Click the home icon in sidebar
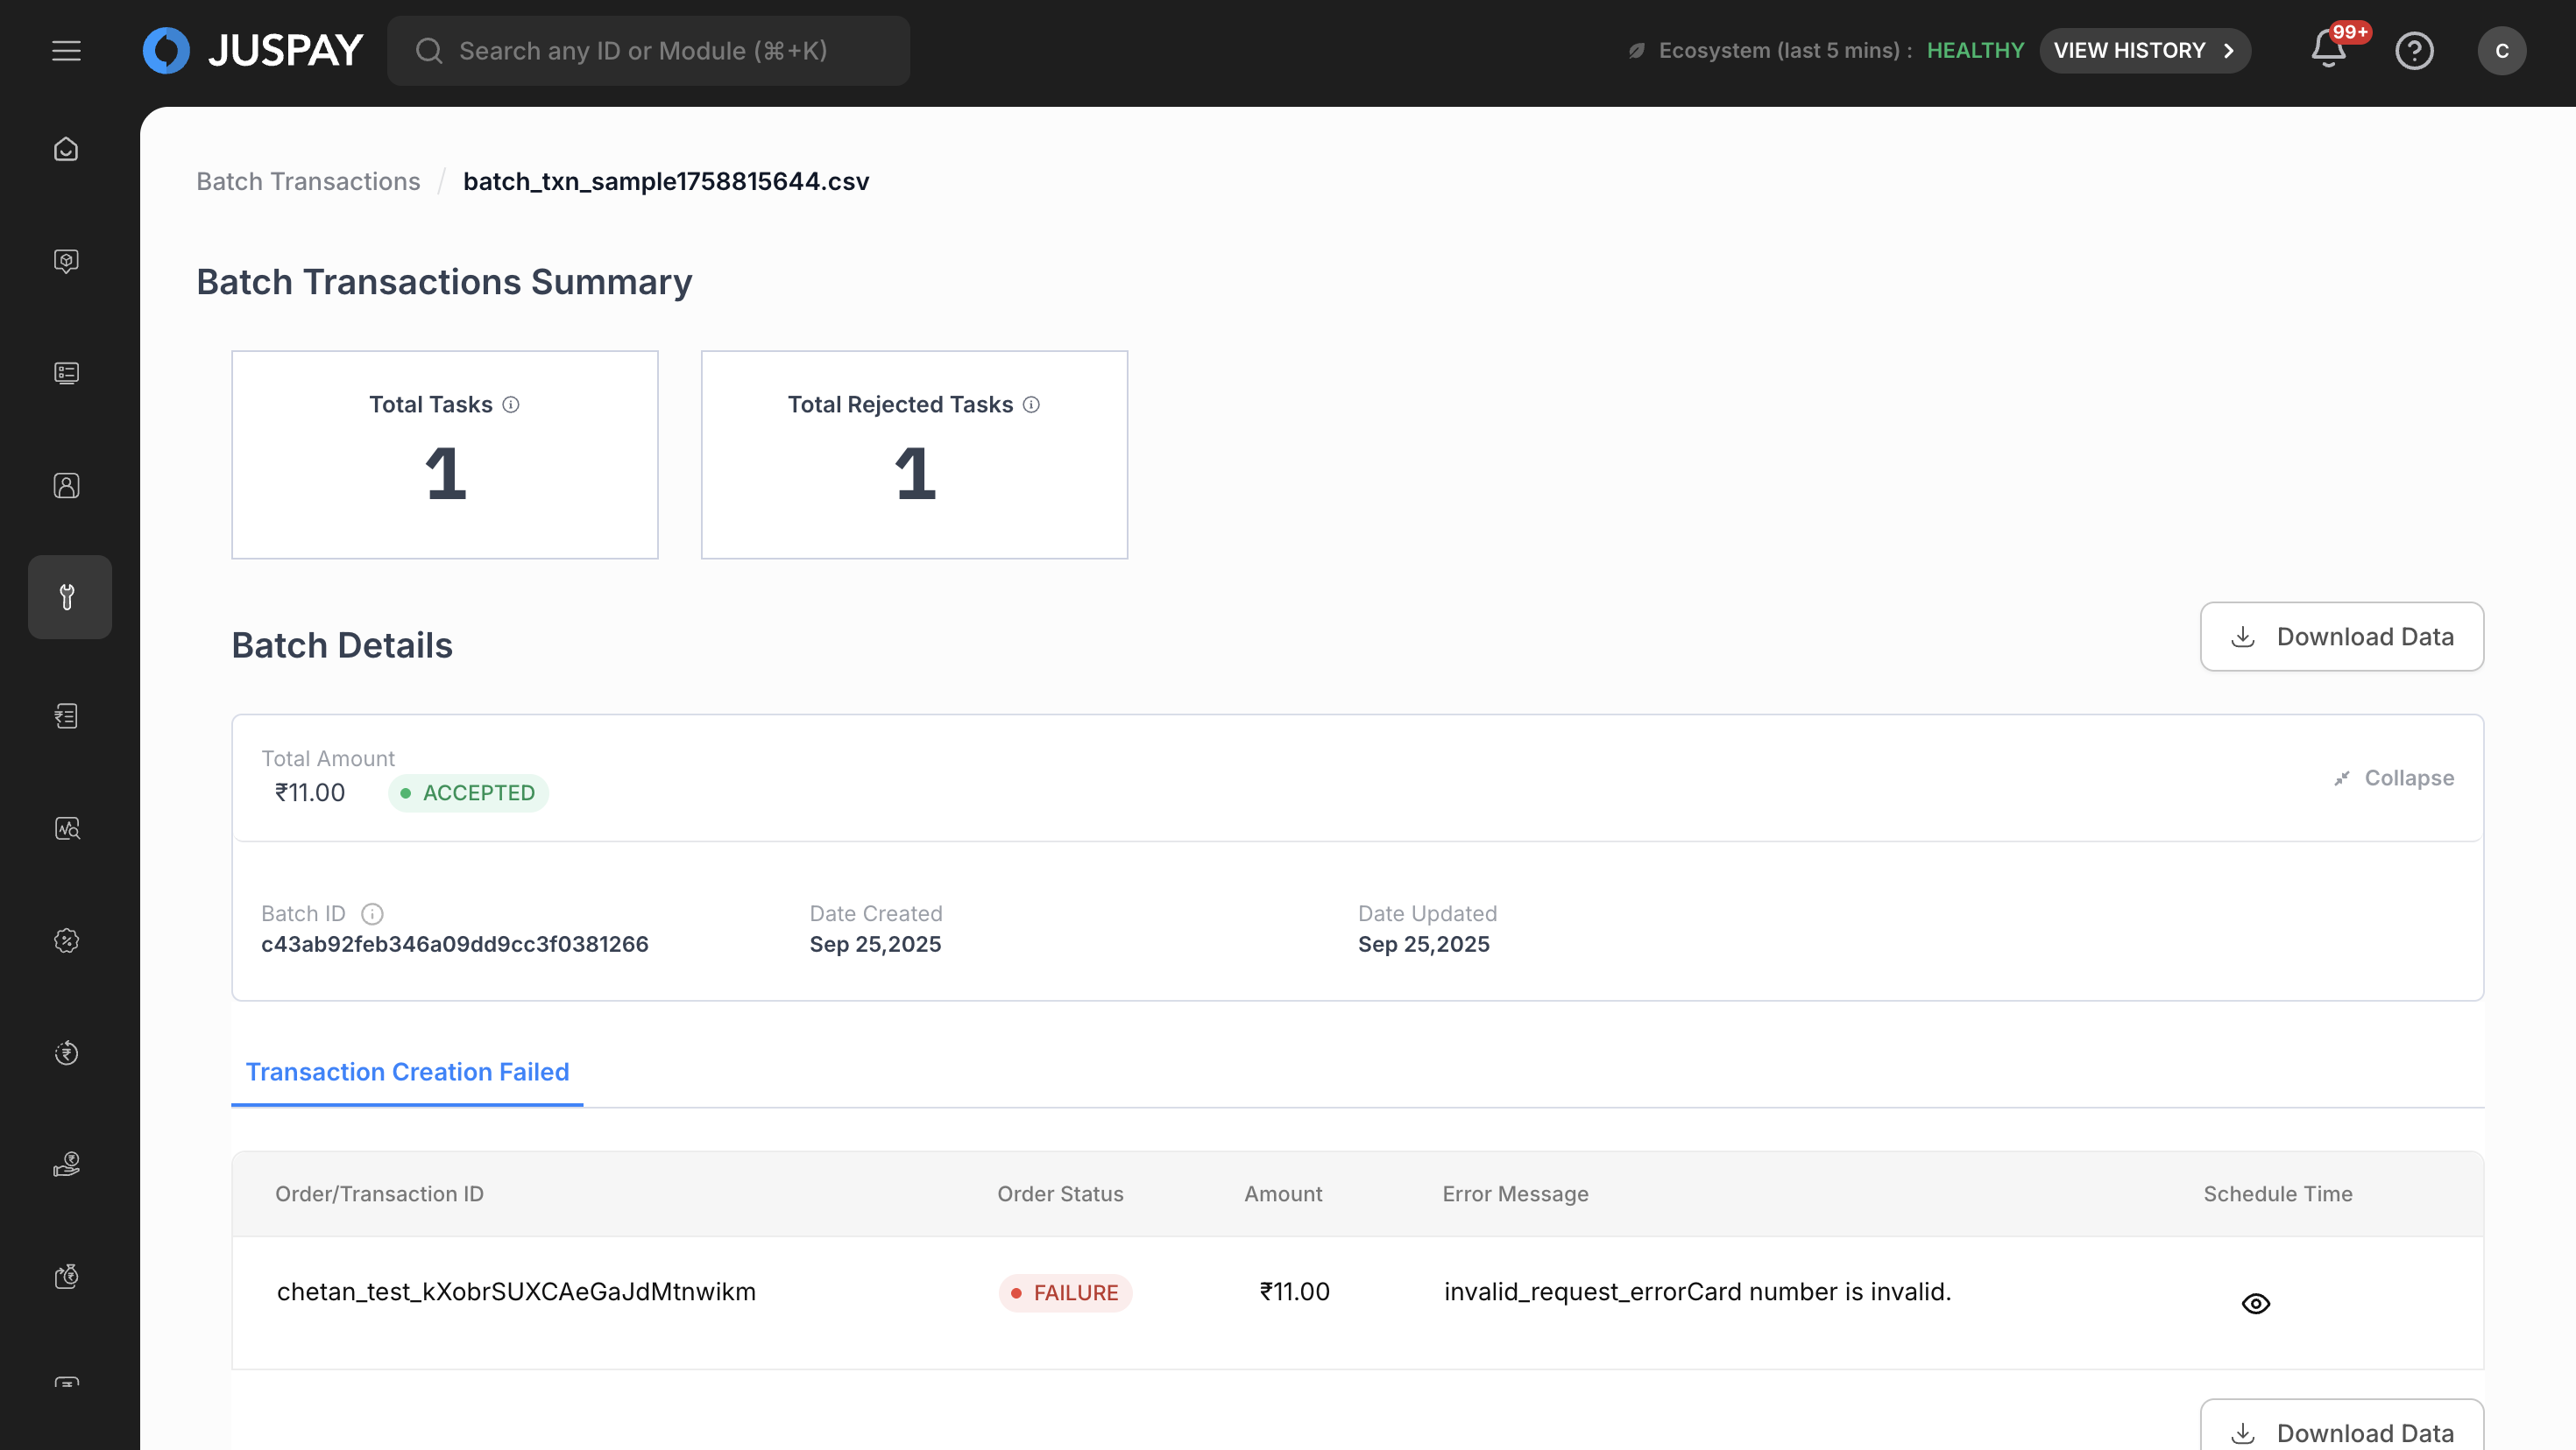Viewport: 2576px width, 1450px height. 66,149
